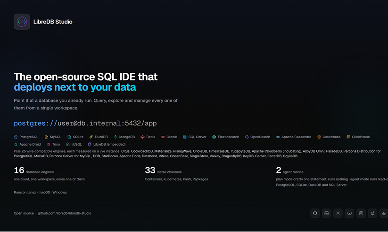Viewport: 388px width, 232px height.
Task: Click the DuckDB duck icon
Action: coord(91,137)
